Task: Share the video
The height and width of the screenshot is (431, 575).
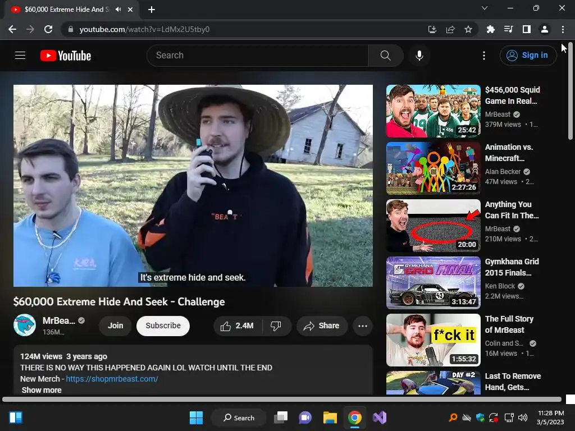Action: click(322, 326)
